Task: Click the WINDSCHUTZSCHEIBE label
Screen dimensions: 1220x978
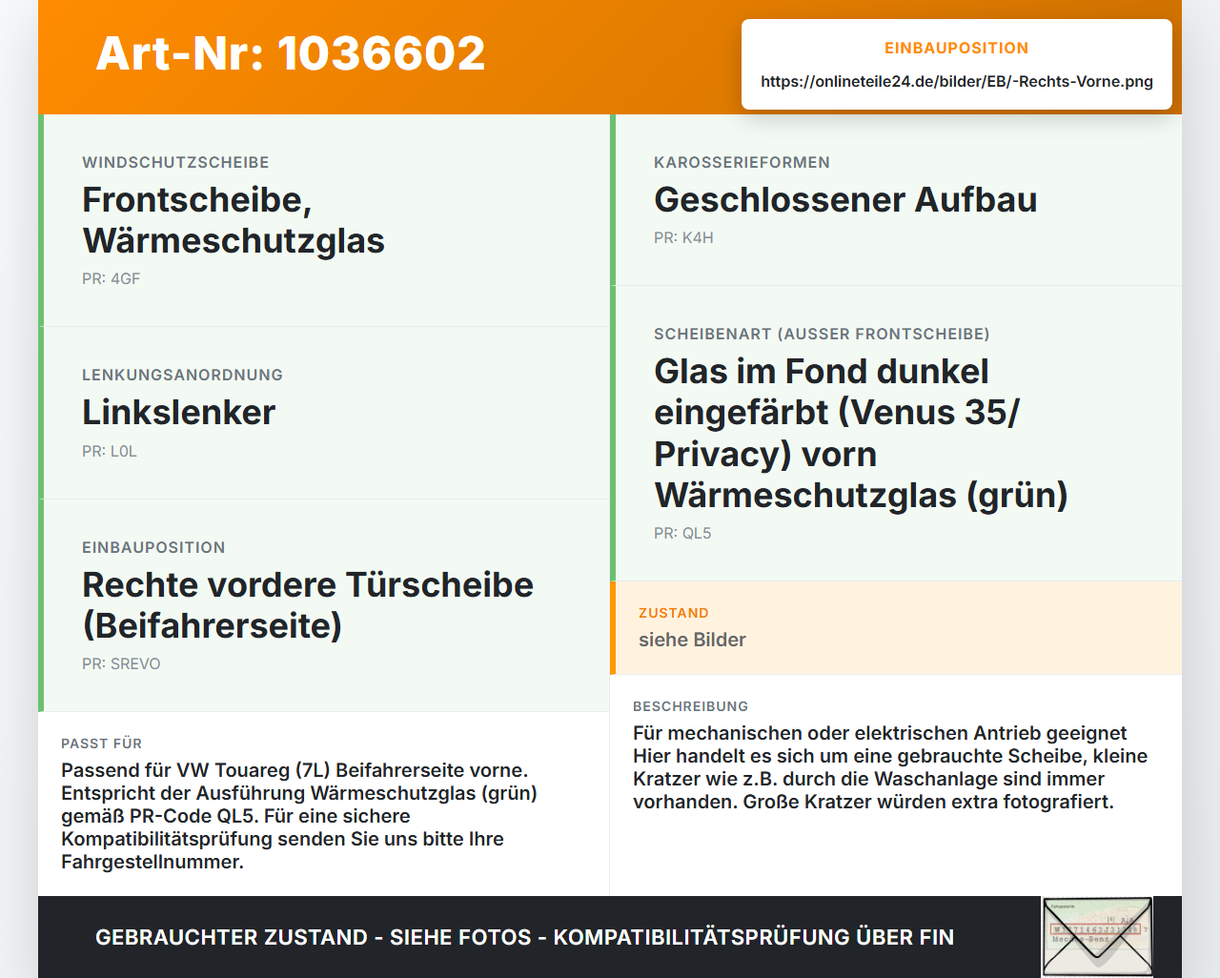Action: click(175, 162)
